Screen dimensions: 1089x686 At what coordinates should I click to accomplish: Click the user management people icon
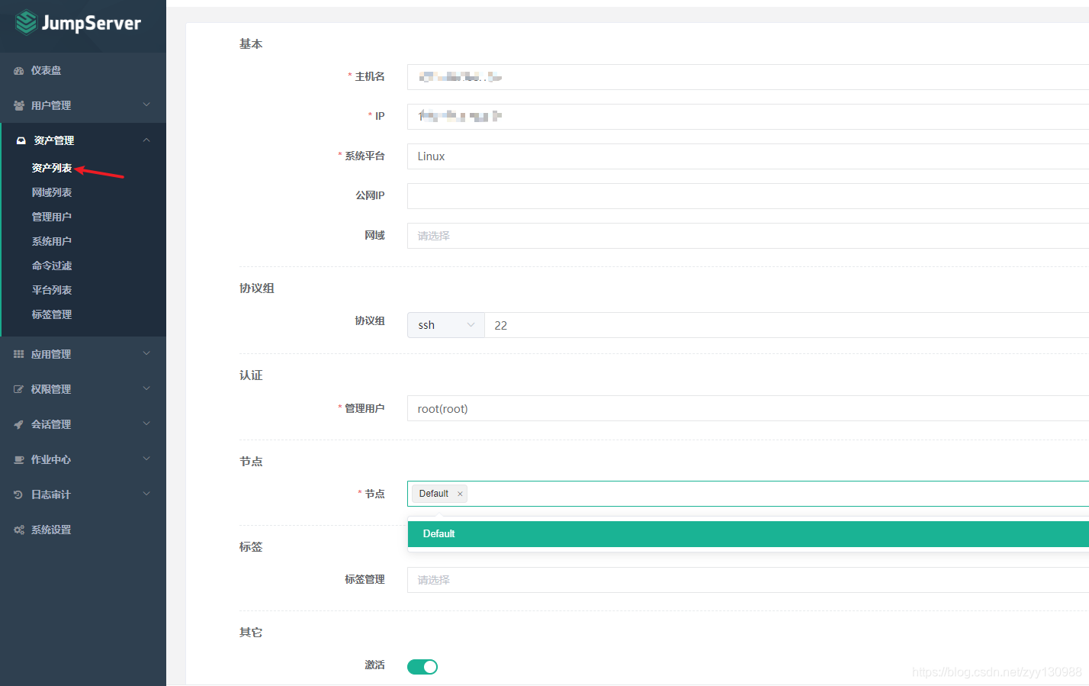tap(19, 106)
